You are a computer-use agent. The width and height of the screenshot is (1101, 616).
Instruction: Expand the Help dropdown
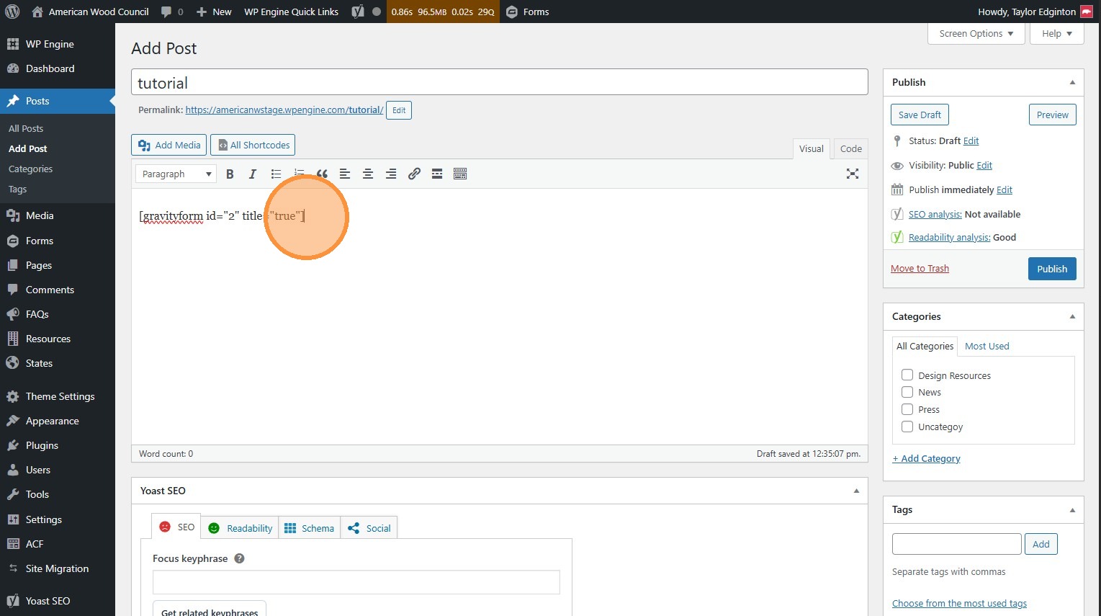coord(1057,33)
